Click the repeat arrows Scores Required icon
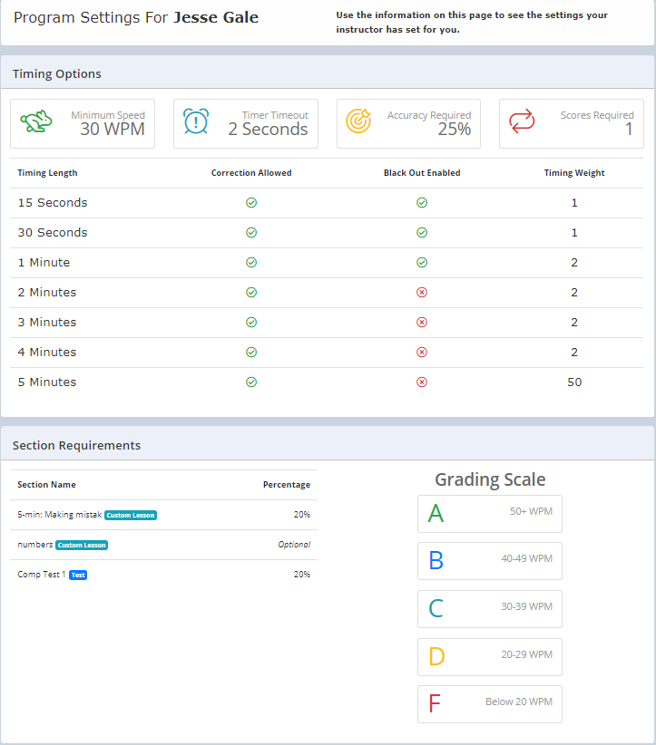656x745 pixels. point(522,121)
